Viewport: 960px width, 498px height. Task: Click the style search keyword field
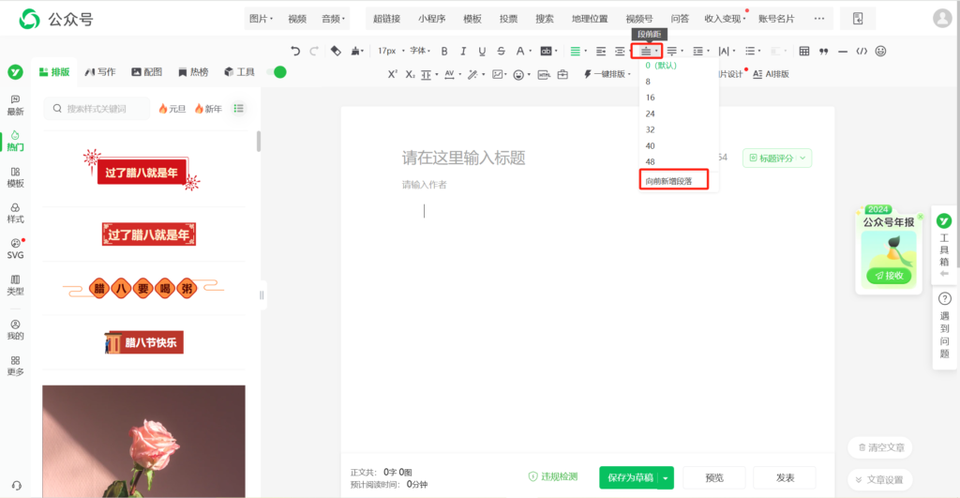point(97,109)
